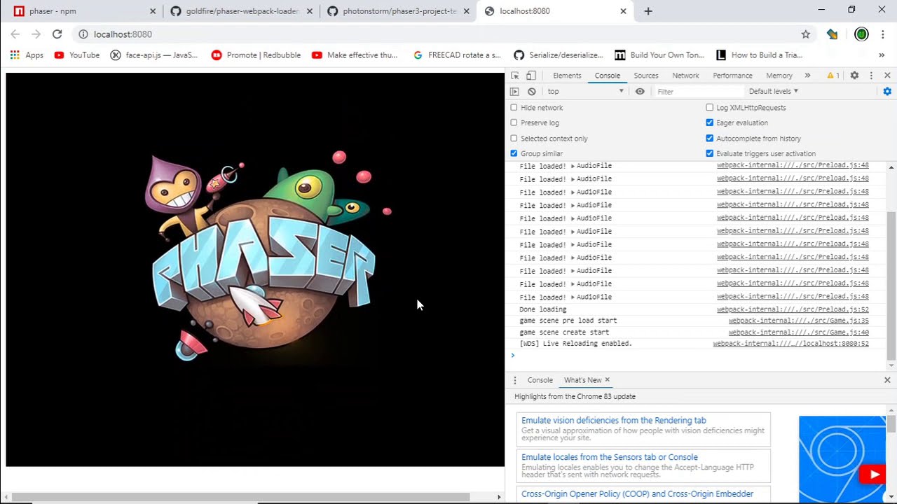The image size is (897, 504).
Task: Open the YouTube bookmark
Action: [77, 55]
